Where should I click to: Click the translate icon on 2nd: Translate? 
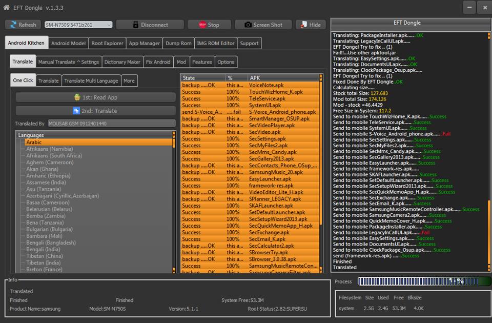click(76, 111)
